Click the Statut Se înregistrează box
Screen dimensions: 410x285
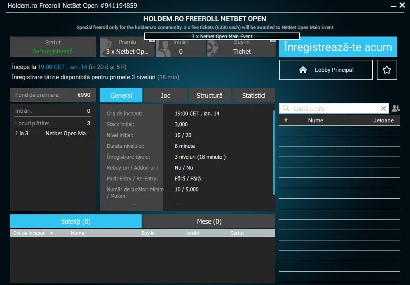coord(53,47)
